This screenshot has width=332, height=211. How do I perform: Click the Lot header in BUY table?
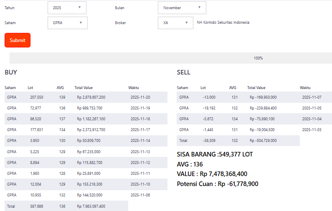(x=30, y=88)
